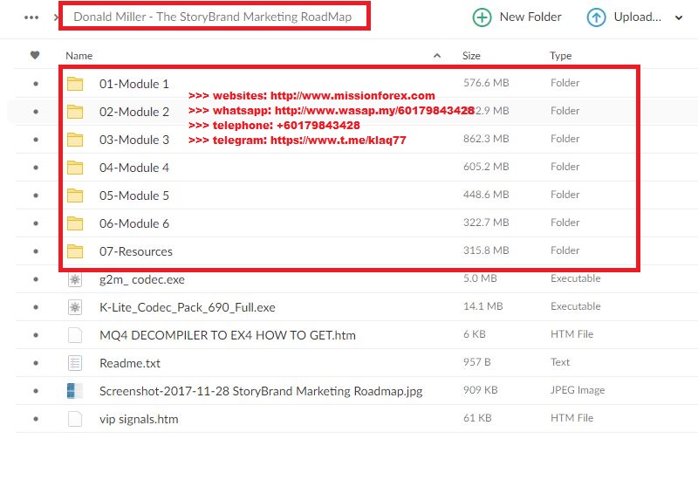The image size is (698, 487).
Task: Click the breadcrumb separator chevron
Action: click(x=55, y=17)
